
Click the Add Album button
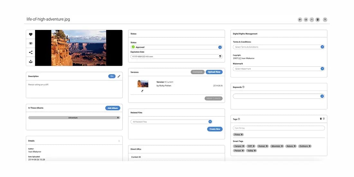[113, 108]
